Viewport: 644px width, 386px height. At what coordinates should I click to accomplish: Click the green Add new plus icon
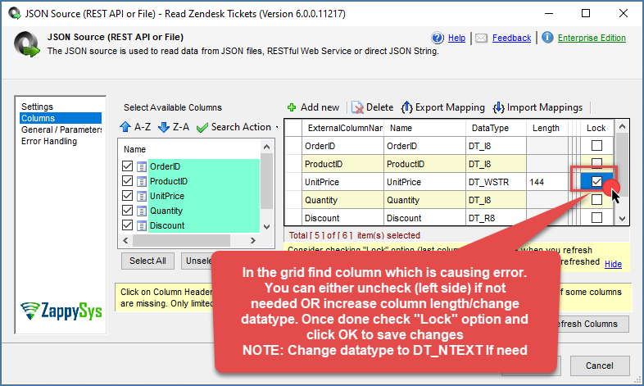pos(292,107)
